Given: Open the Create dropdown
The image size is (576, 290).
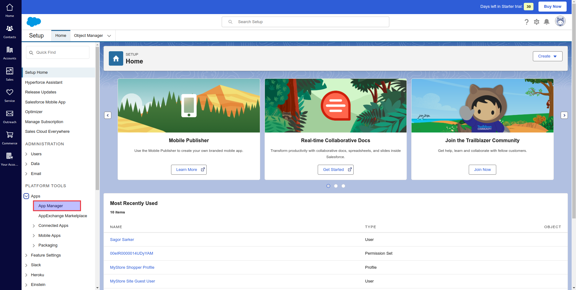Looking at the screenshot, I should point(548,56).
